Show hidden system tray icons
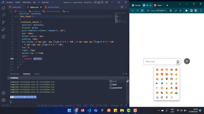204x114 pixels. pyautogui.click(x=159, y=111)
